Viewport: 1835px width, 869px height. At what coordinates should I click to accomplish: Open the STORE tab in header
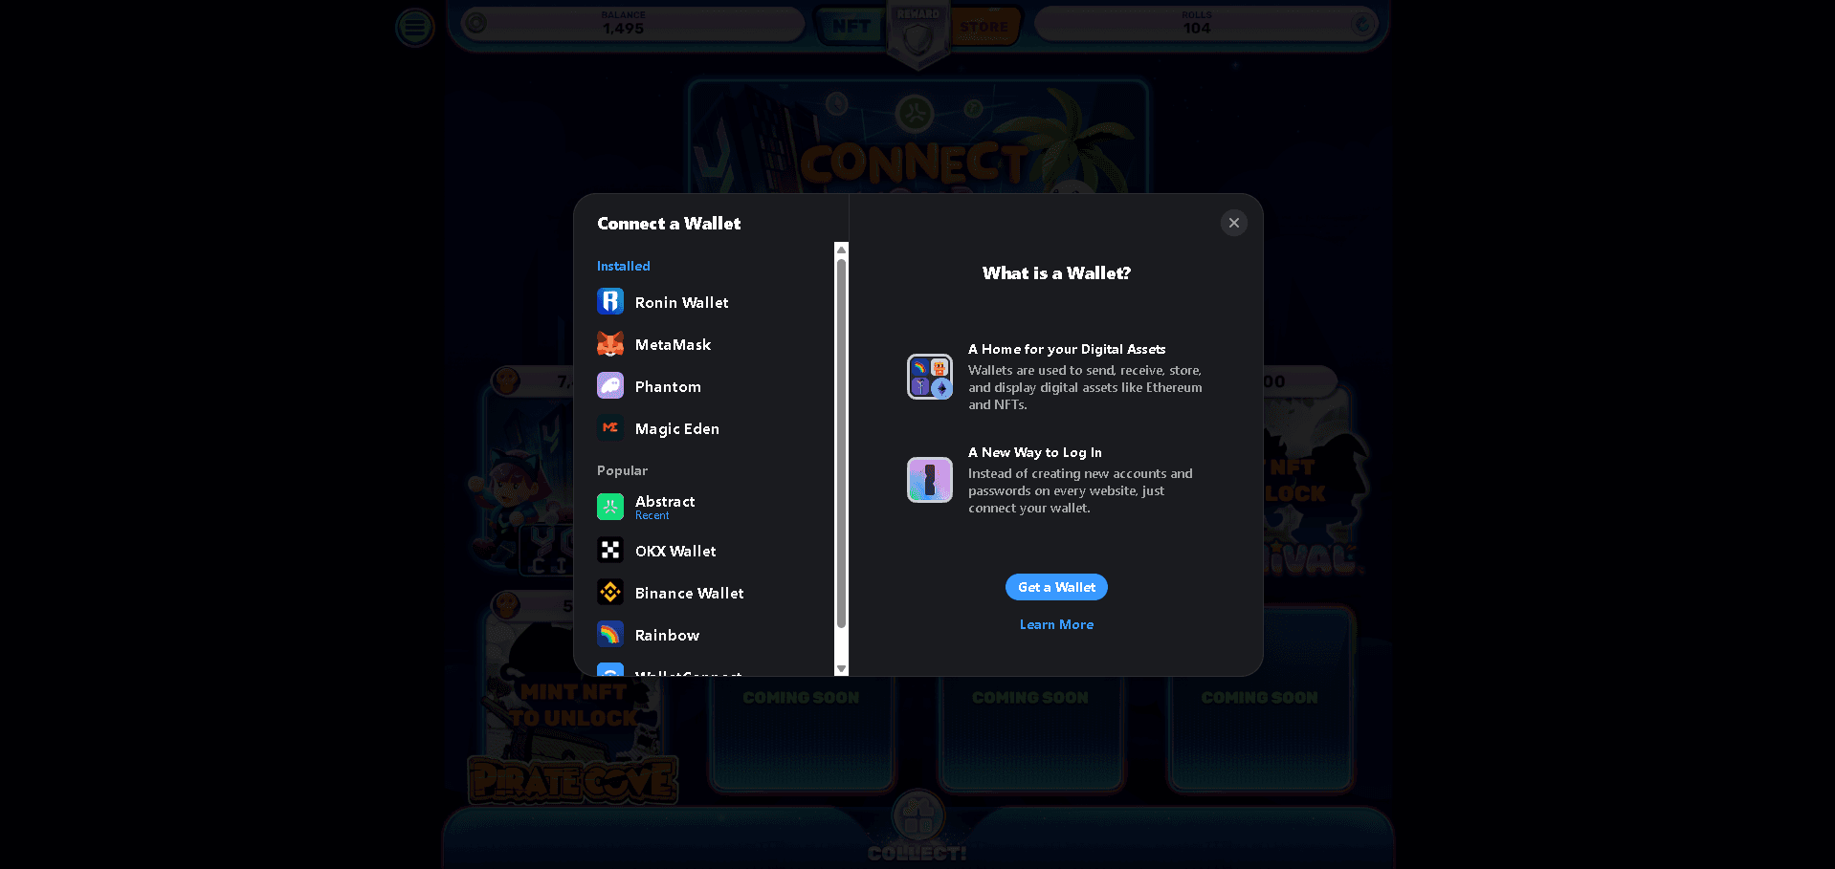(x=984, y=27)
